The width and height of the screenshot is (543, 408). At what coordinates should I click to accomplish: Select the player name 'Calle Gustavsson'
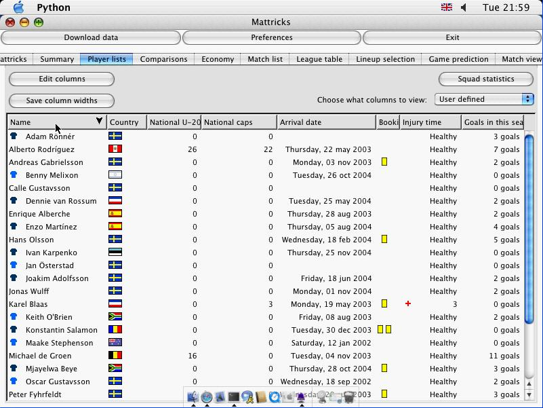[39, 188]
